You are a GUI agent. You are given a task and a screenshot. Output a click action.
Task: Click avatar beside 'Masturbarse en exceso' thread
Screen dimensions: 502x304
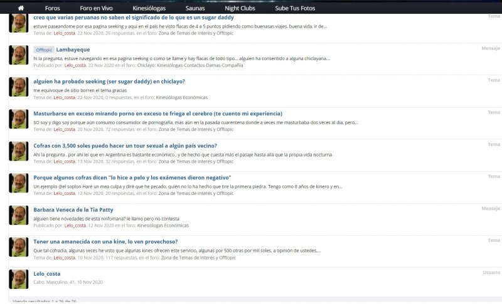(19, 119)
